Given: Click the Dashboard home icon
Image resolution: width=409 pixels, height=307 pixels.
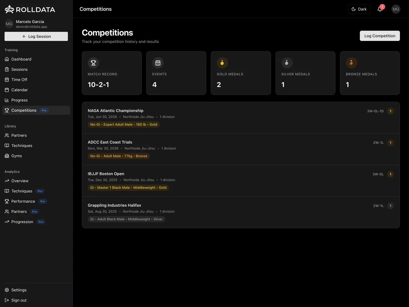Looking at the screenshot, I should [7, 59].
